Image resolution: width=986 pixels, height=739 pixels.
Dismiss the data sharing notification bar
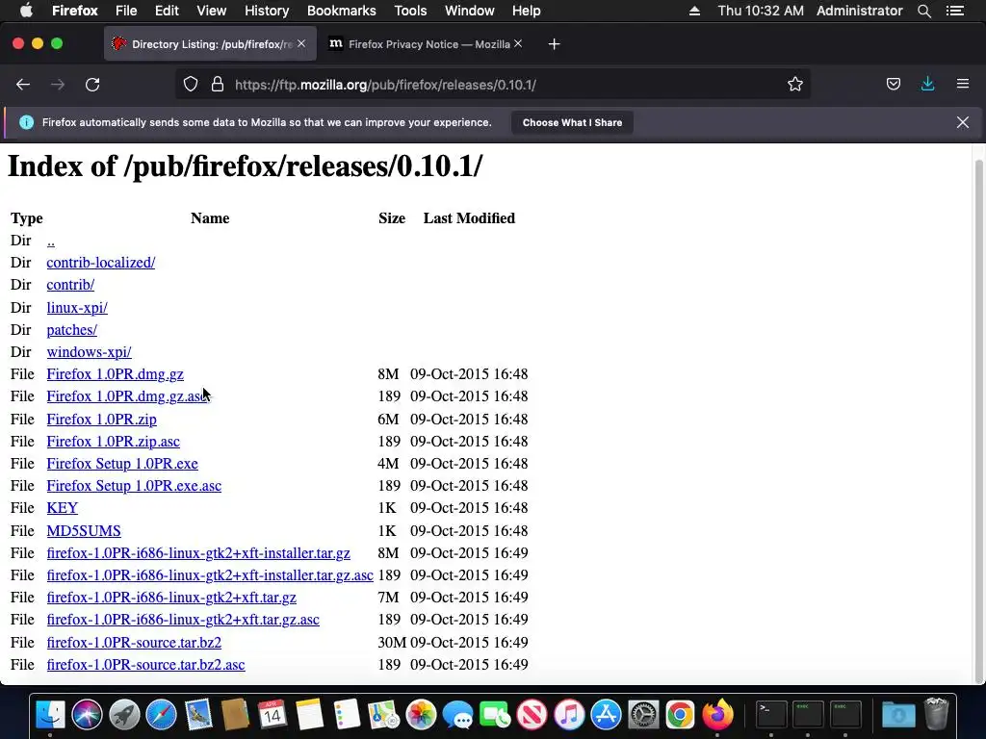tap(963, 122)
